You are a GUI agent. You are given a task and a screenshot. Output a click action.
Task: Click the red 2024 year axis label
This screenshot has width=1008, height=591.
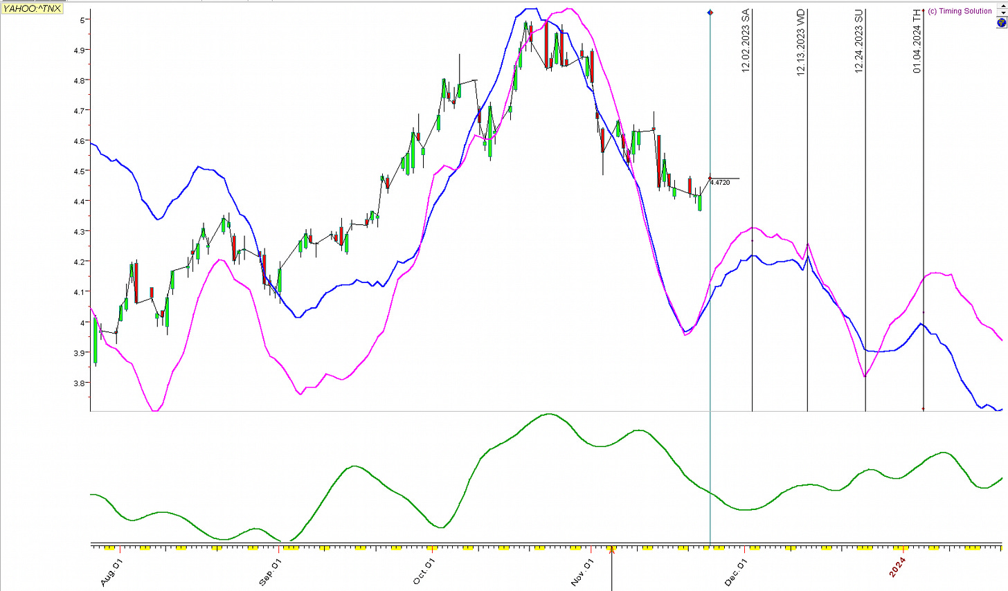(897, 567)
